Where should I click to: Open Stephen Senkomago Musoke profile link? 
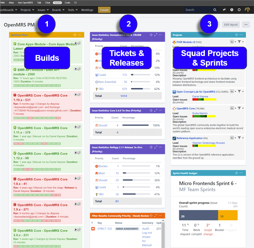[208, 143]
